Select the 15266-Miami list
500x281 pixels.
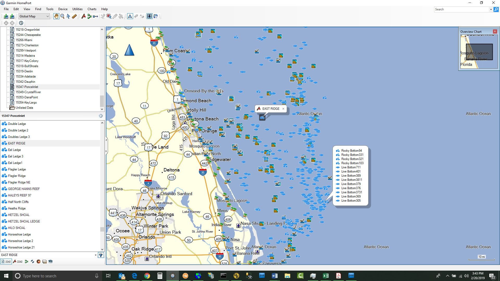24,40
